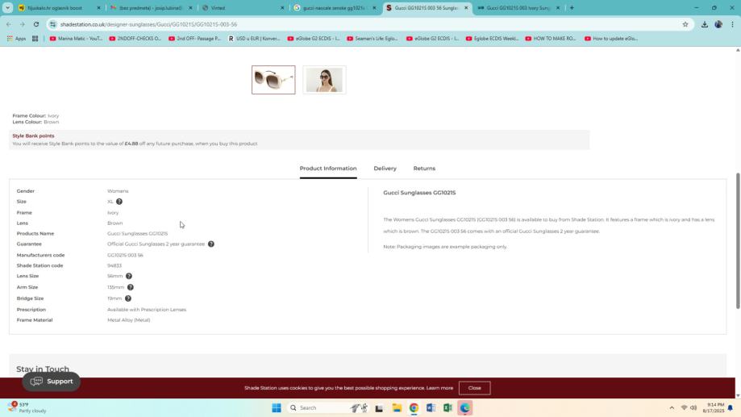Bookmark this page with the star icon
This screenshot has height=417, width=741.
click(685, 24)
